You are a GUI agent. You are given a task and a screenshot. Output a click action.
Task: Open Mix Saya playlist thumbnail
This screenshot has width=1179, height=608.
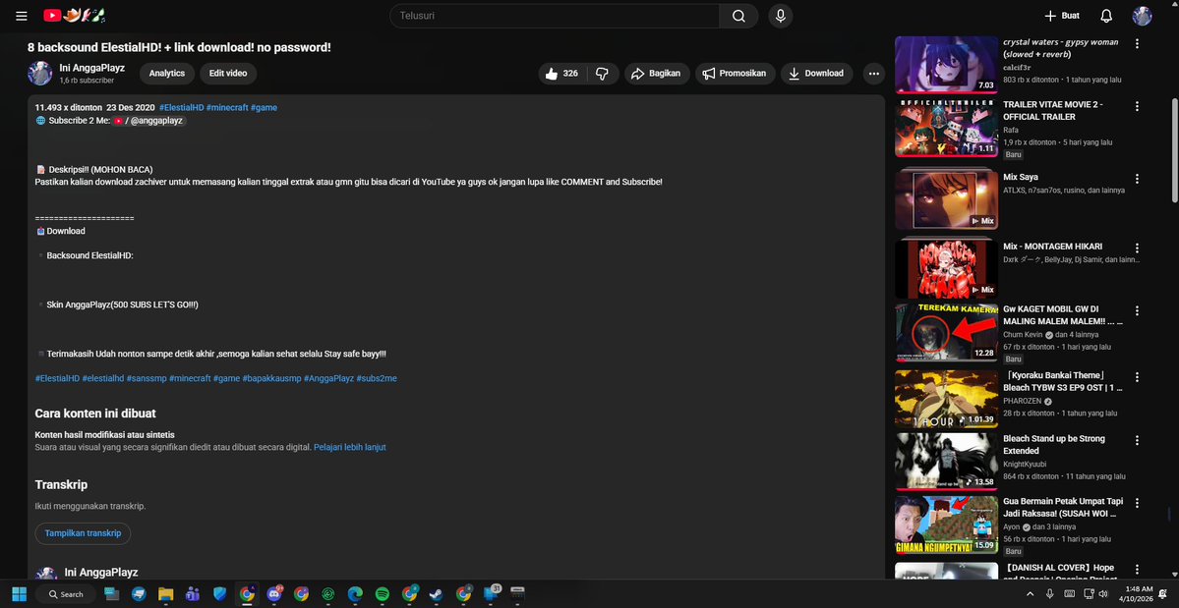pos(946,200)
